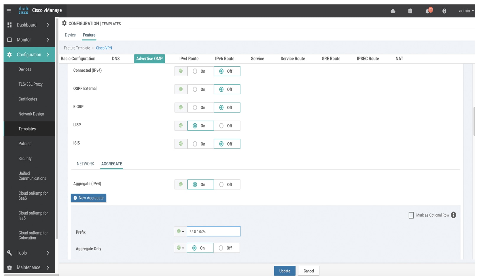Jump to the IPv4 Route section
Image resolution: width=478 pixels, height=279 pixels.
[189, 59]
